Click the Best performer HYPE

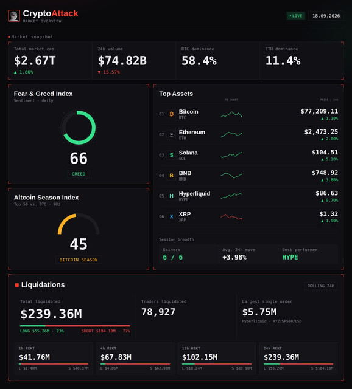coord(290,257)
